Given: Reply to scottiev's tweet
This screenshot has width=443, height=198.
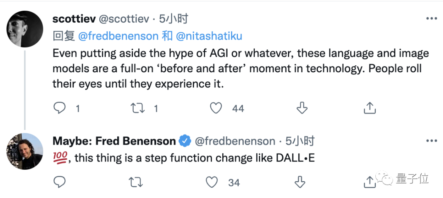Looking at the screenshot, I should 60,108.
